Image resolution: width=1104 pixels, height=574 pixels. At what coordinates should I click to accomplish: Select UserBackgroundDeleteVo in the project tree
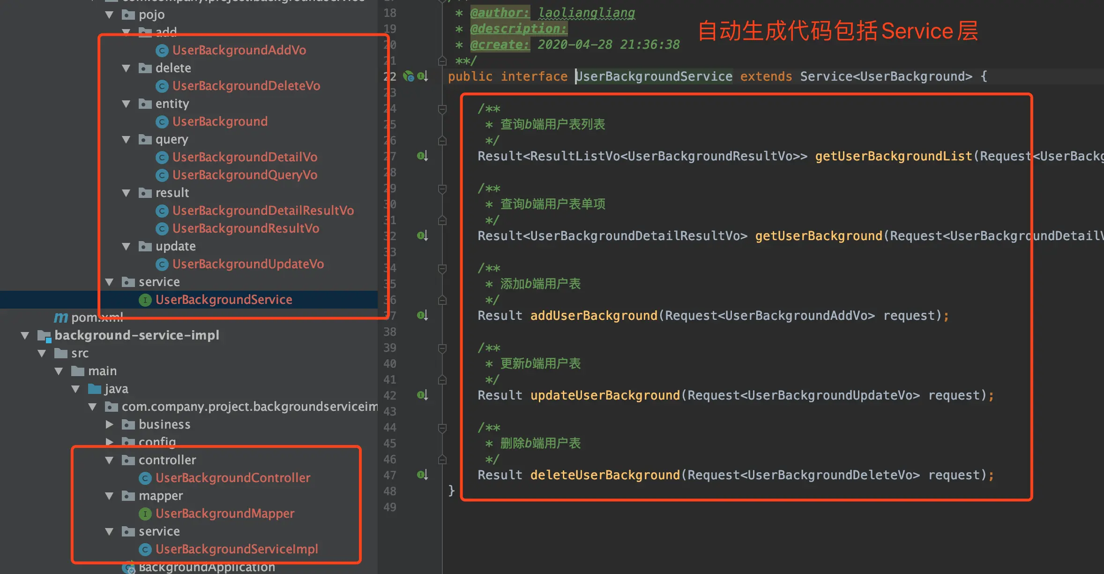pyautogui.click(x=246, y=86)
